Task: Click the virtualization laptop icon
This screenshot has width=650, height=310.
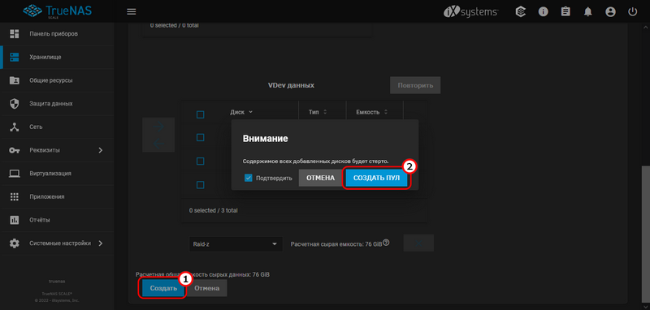Action: point(15,173)
